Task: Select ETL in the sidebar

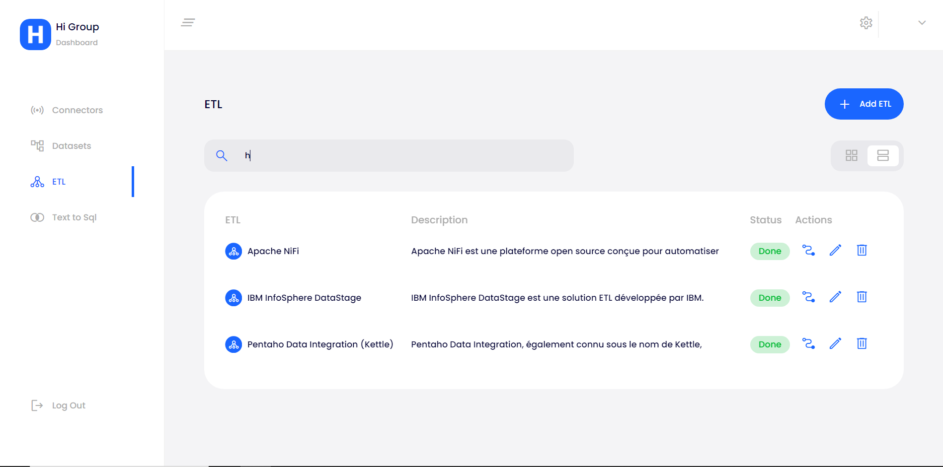Action: point(48,182)
